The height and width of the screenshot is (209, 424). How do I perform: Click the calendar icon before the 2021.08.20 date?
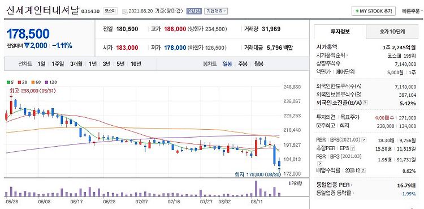[x=125, y=11]
